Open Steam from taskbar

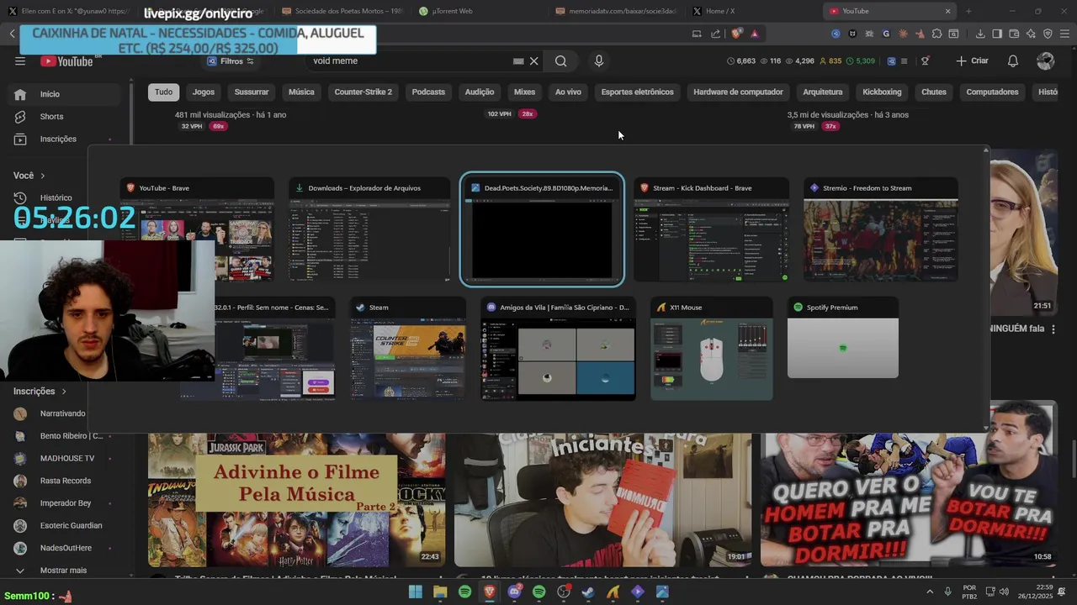[588, 592]
